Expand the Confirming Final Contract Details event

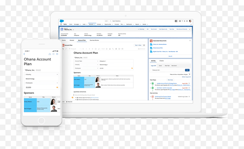click(x=150, y=97)
